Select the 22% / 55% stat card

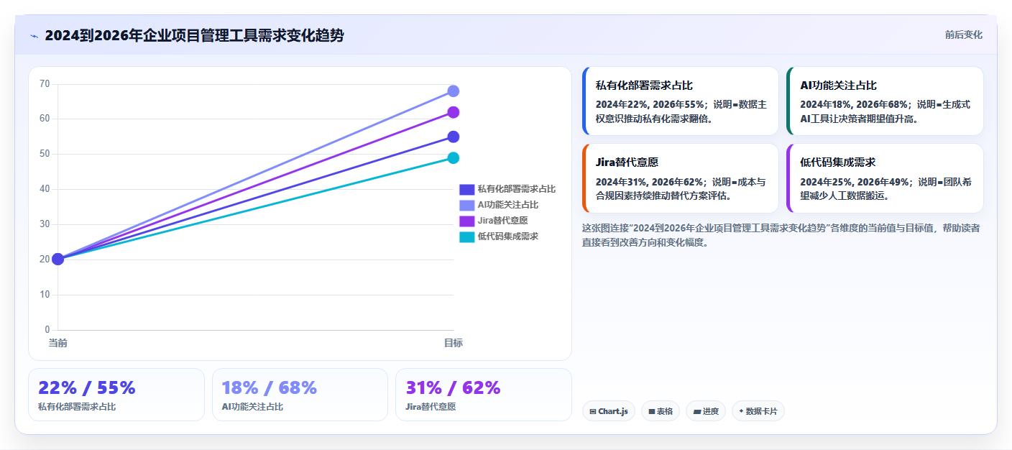click(x=116, y=395)
